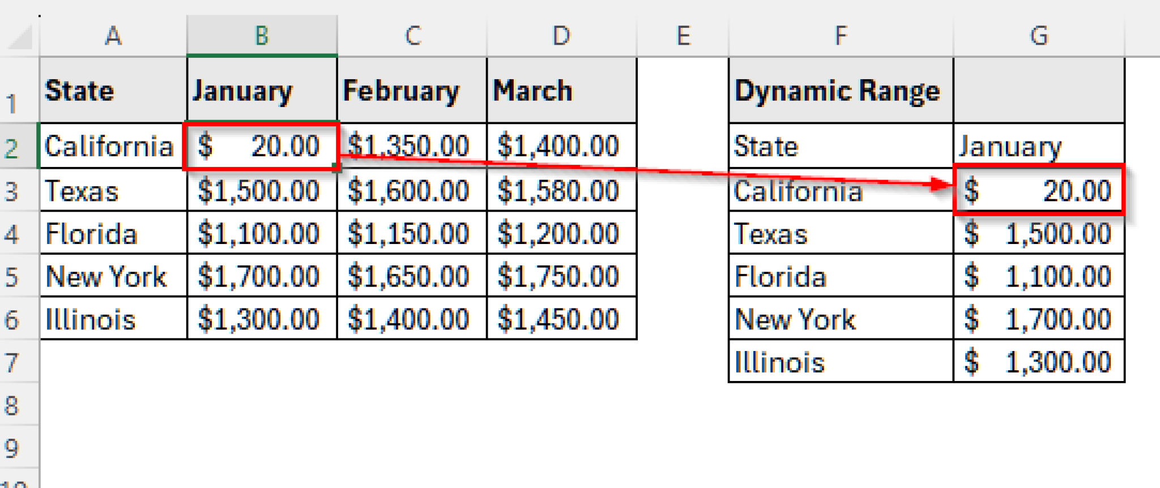Select column header A

(x=113, y=36)
